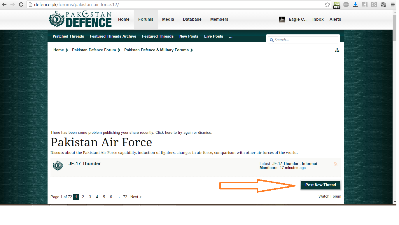Select the Forums tab
Image resolution: width=399 pixels, height=225 pixels.
coord(146,19)
